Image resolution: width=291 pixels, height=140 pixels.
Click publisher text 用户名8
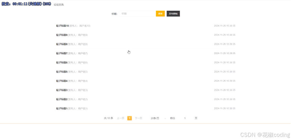point(82,44)
